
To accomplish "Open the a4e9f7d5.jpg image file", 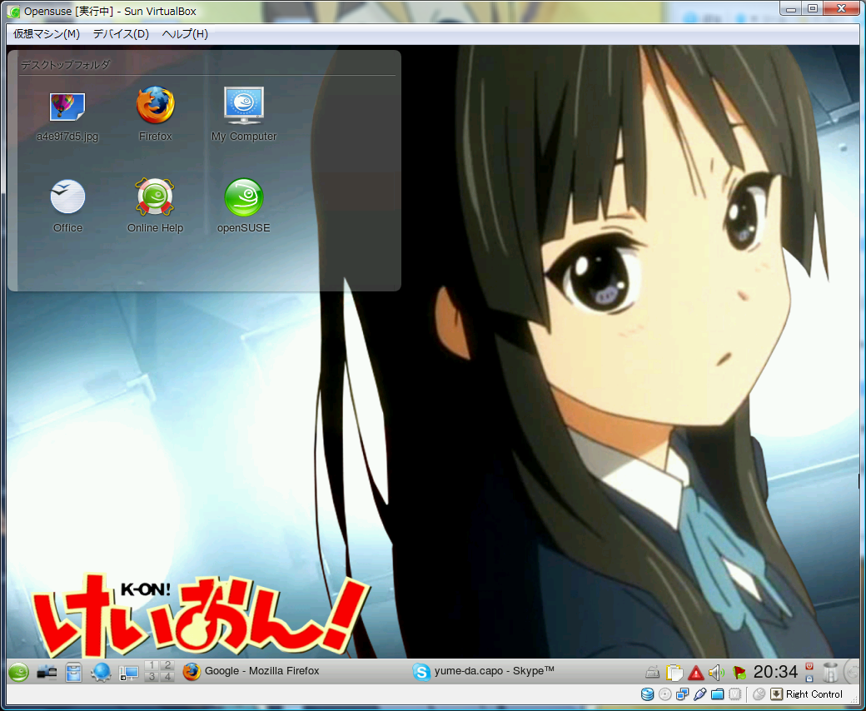I will tap(67, 117).
